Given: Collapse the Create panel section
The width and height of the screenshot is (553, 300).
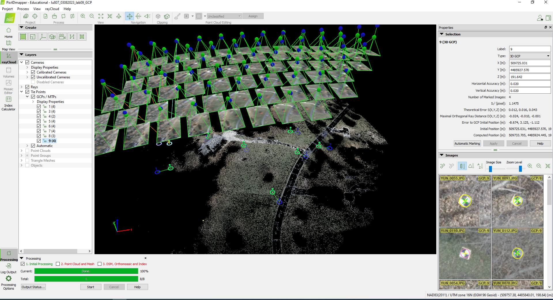Looking at the screenshot, I should (x=21, y=27).
